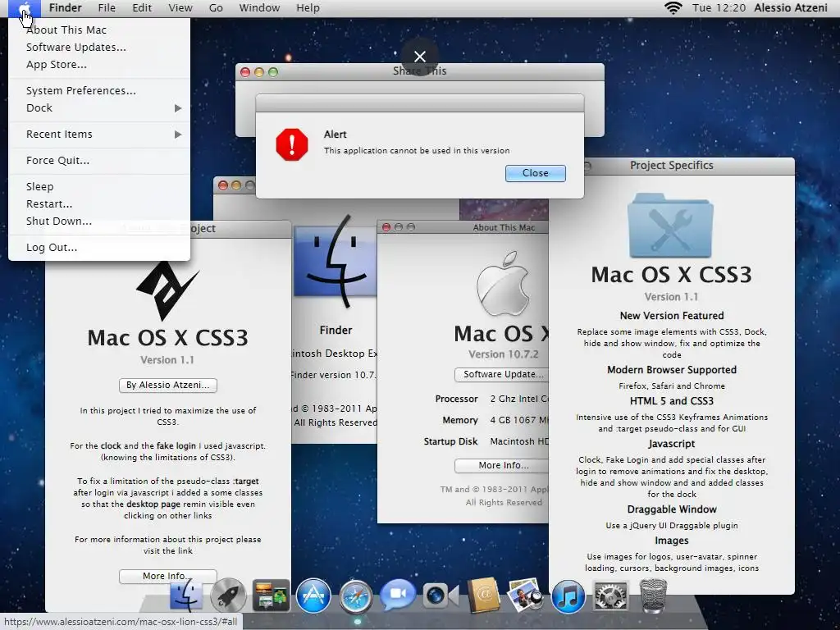Open the Finder menu in menu bar
Image resolution: width=840 pixels, height=630 pixels.
[x=66, y=8]
